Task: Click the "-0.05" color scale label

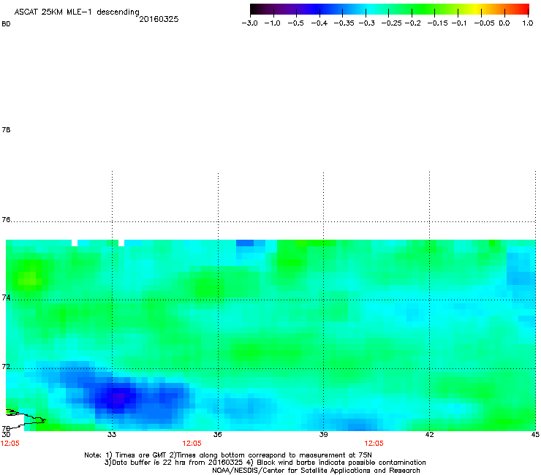Action: [485, 23]
